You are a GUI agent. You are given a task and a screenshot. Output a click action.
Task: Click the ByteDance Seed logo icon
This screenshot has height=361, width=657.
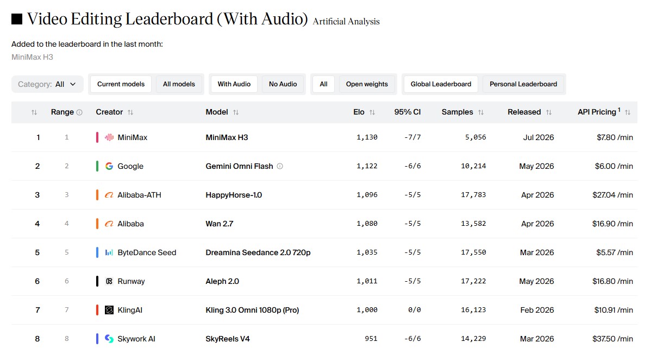click(109, 252)
